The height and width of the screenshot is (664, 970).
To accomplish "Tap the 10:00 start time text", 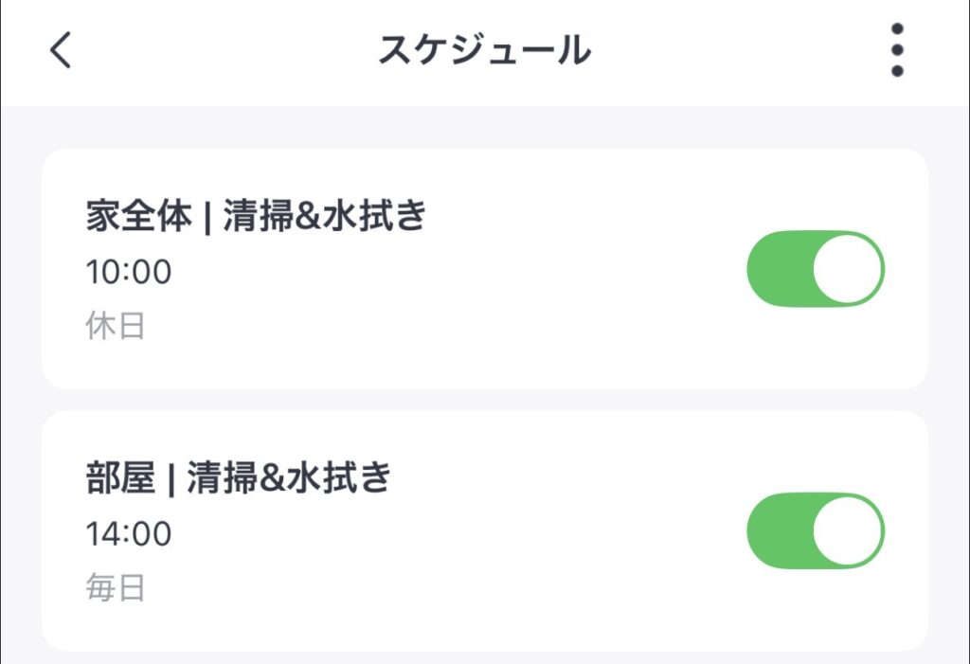I will tap(129, 273).
